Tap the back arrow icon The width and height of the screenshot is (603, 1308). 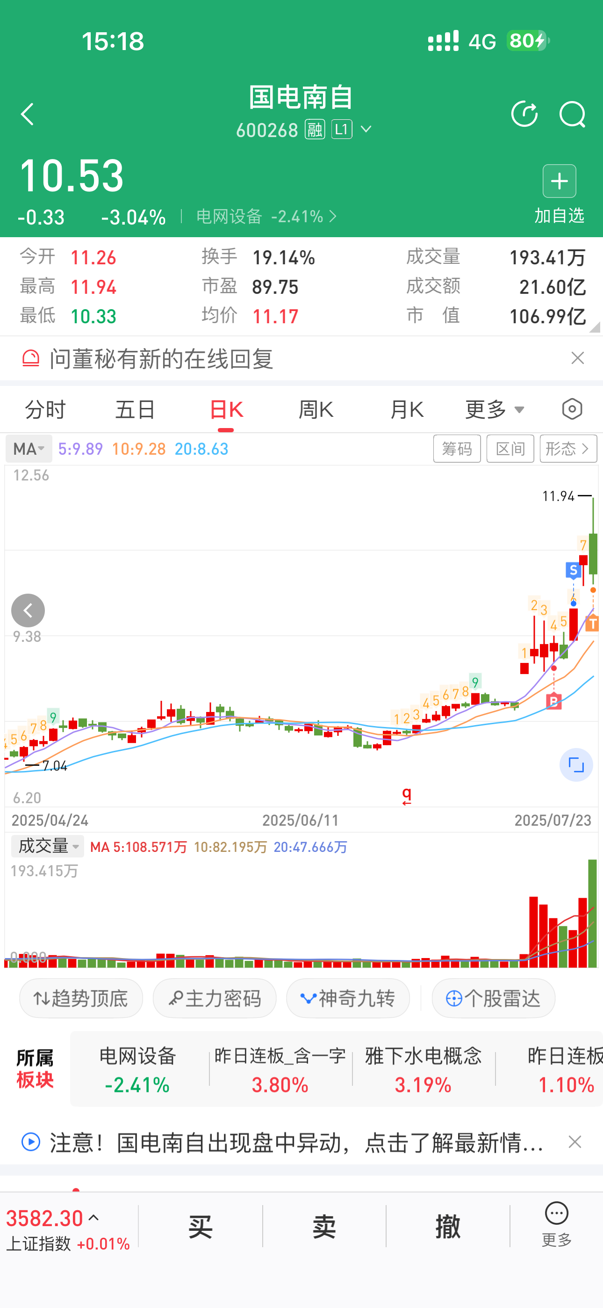coord(28,114)
